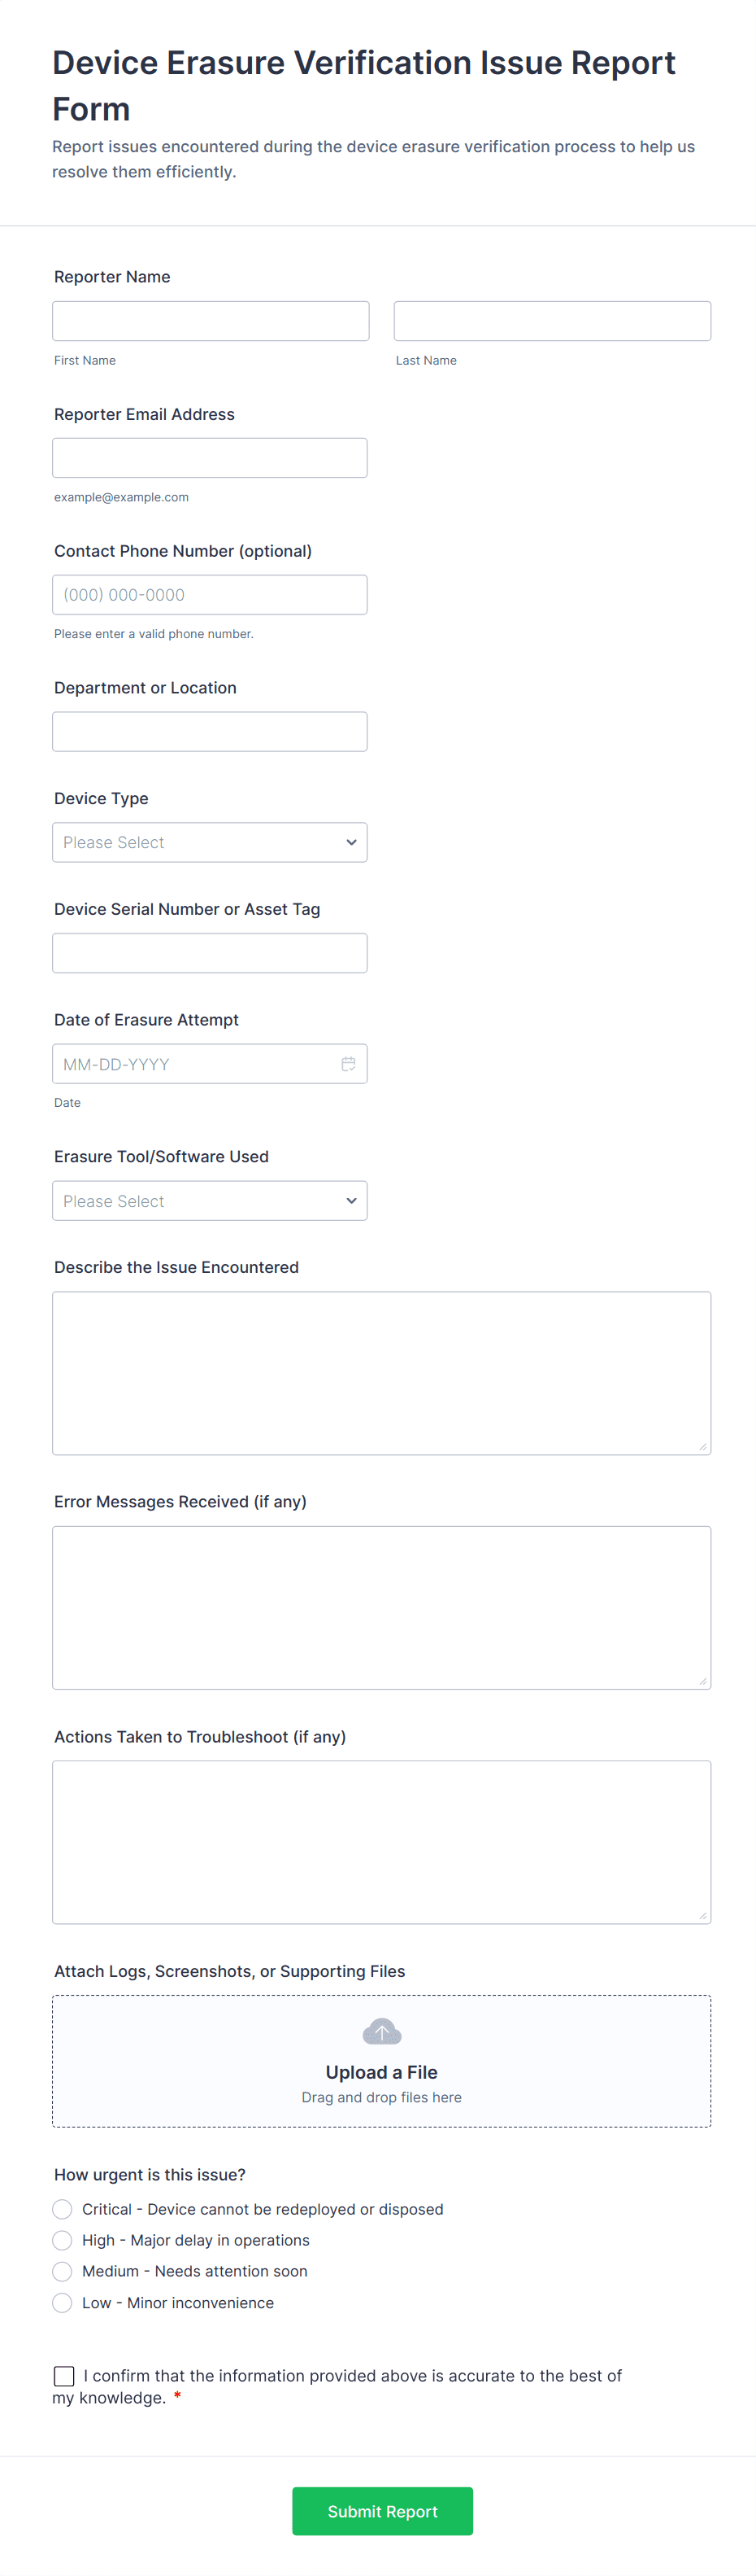Open the Device Type dropdown

[210, 842]
